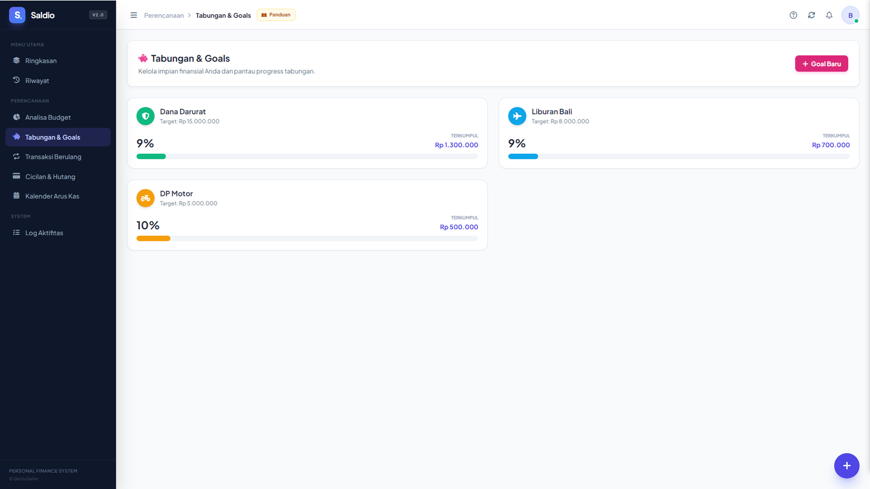
Task: Go to Analisa Budget
Action: pyautogui.click(x=58, y=117)
